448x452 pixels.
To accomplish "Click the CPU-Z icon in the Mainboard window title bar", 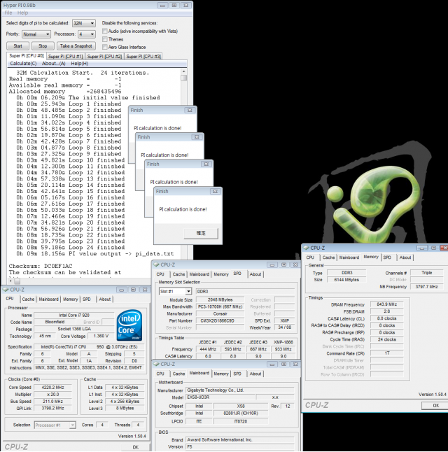I will [x=156, y=364].
